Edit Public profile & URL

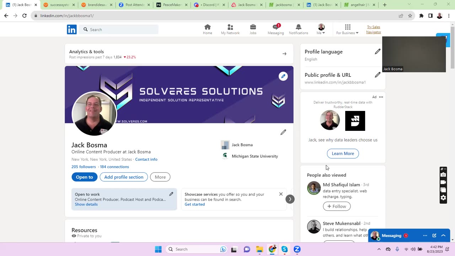click(378, 75)
